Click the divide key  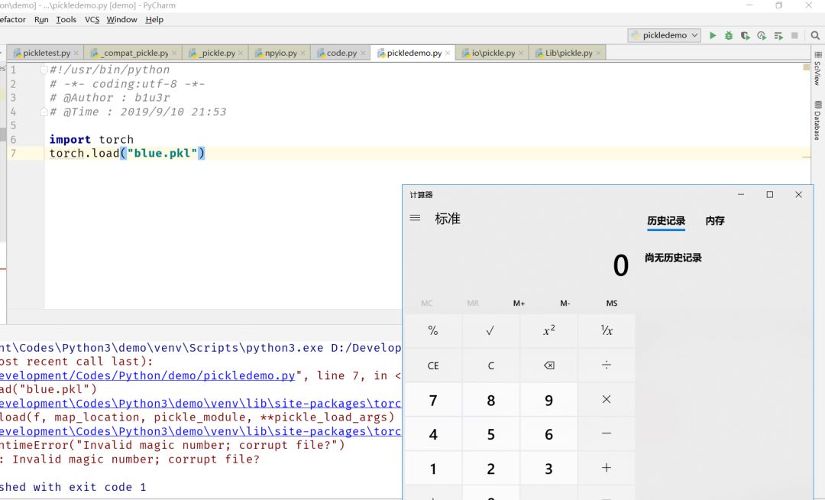point(606,365)
